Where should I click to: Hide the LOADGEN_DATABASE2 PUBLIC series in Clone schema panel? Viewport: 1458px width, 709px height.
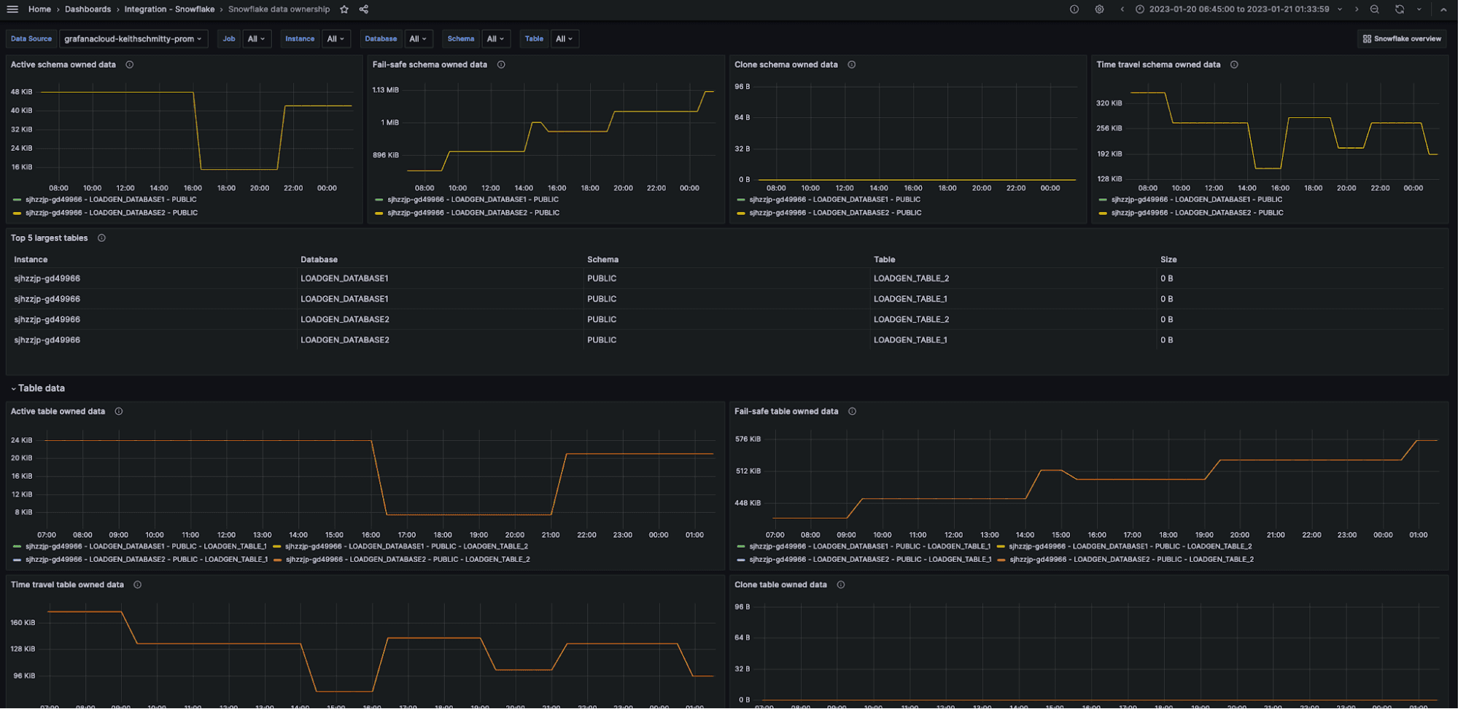pyautogui.click(x=835, y=212)
